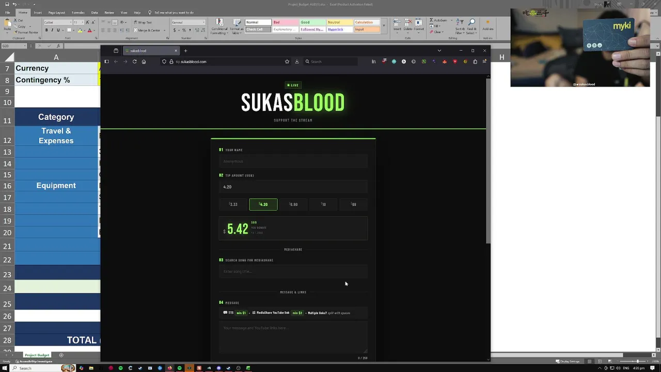Click Format as Table in Excel
This screenshot has height=372, width=661.
tap(237, 26)
